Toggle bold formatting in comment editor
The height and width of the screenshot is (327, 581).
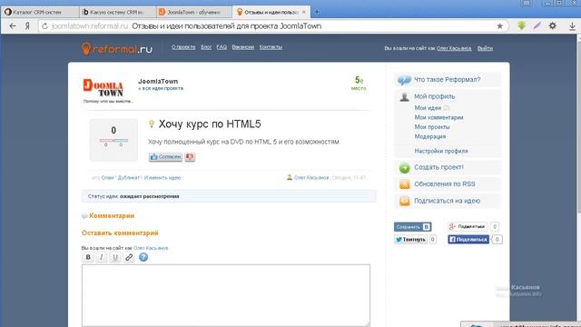tap(88, 257)
